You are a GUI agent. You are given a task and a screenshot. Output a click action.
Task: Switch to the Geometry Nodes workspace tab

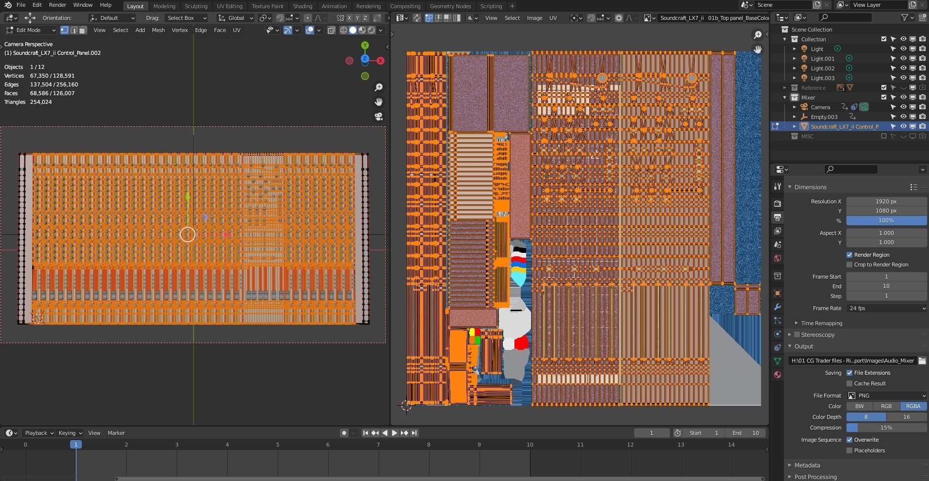pyautogui.click(x=450, y=6)
